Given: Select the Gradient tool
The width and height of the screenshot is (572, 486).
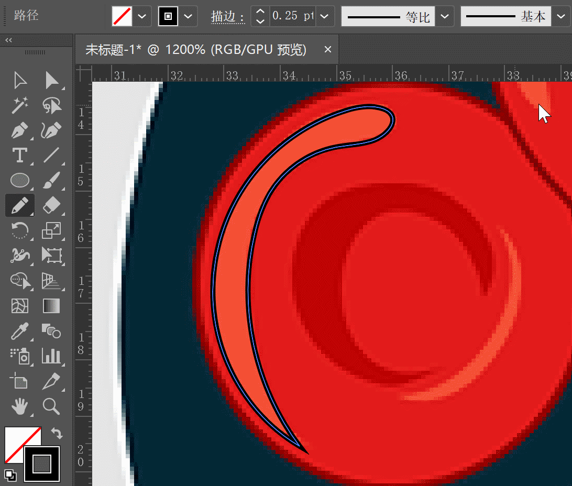Looking at the screenshot, I should [x=51, y=306].
